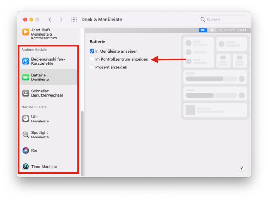Image resolution: width=268 pixels, height=200 pixels.
Task: Close the window with red button
Action: [x=25, y=20]
